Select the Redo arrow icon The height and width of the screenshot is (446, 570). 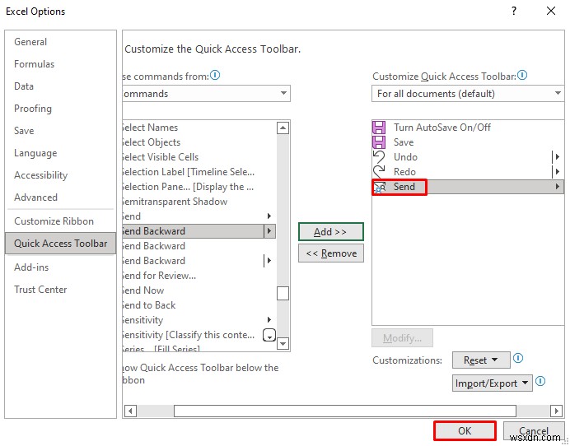[379, 172]
